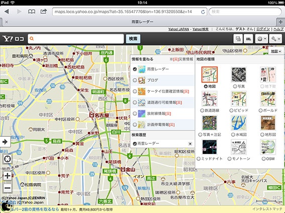This screenshot has height=213, width=285.
Task: Click the ヘルプ link
Action: 278,29
